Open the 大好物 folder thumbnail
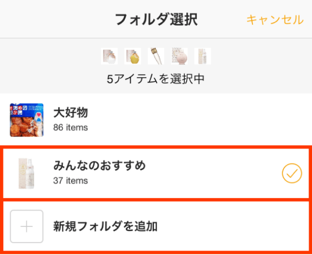312x255 pixels. [x=27, y=120]
